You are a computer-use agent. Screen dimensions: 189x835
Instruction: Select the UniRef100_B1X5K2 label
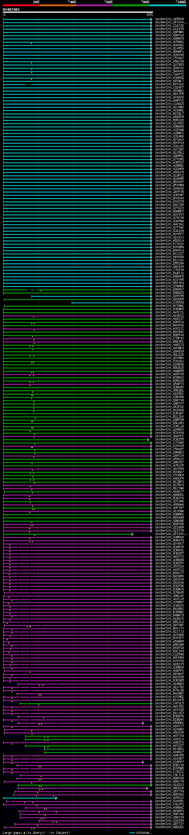coord(170,153)
